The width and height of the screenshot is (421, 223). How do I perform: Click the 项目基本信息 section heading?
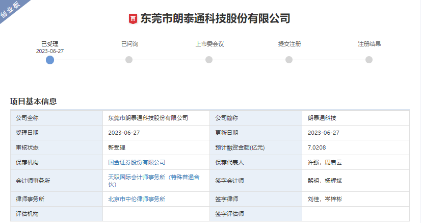[x=33, y=101]
